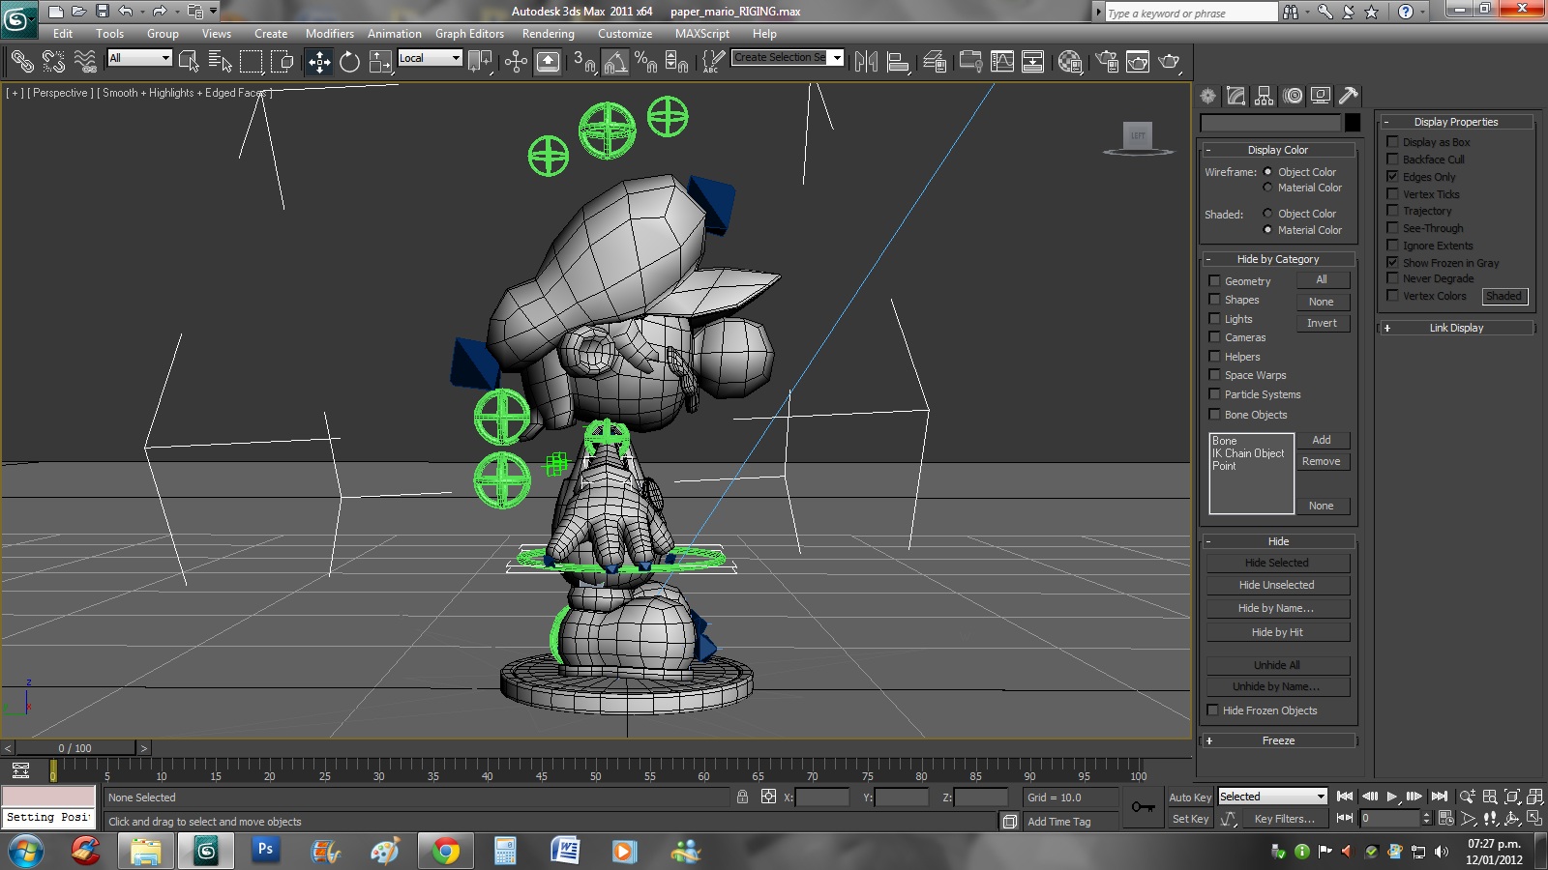Open the Render Setup dialog
Image resolution: width=1548 pixels, height=870 pixels.
1107,62
